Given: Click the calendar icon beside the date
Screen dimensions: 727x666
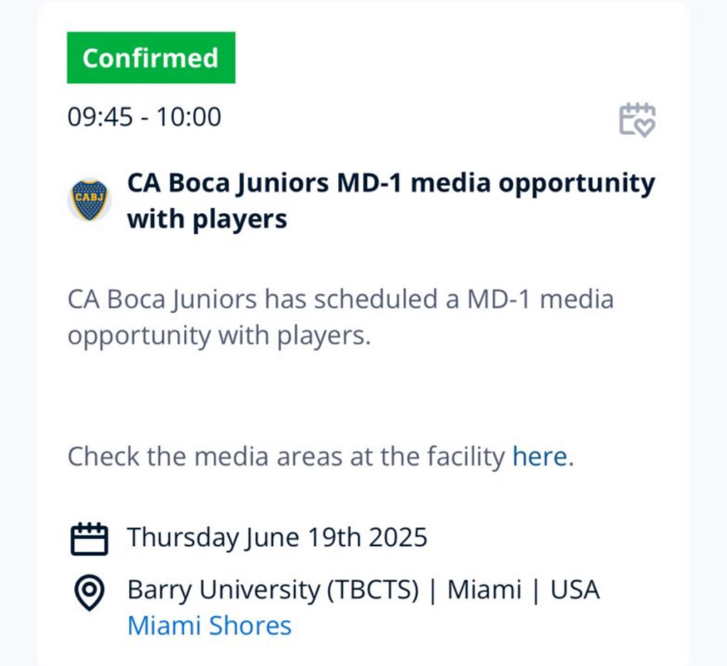Looking at the screenshot, I should pyautogui.click(x=89, y=539).
